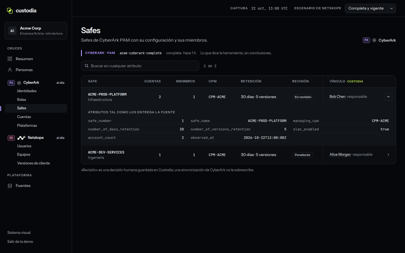Click the PA badge in the page header
405x253 pixels.
366,40
